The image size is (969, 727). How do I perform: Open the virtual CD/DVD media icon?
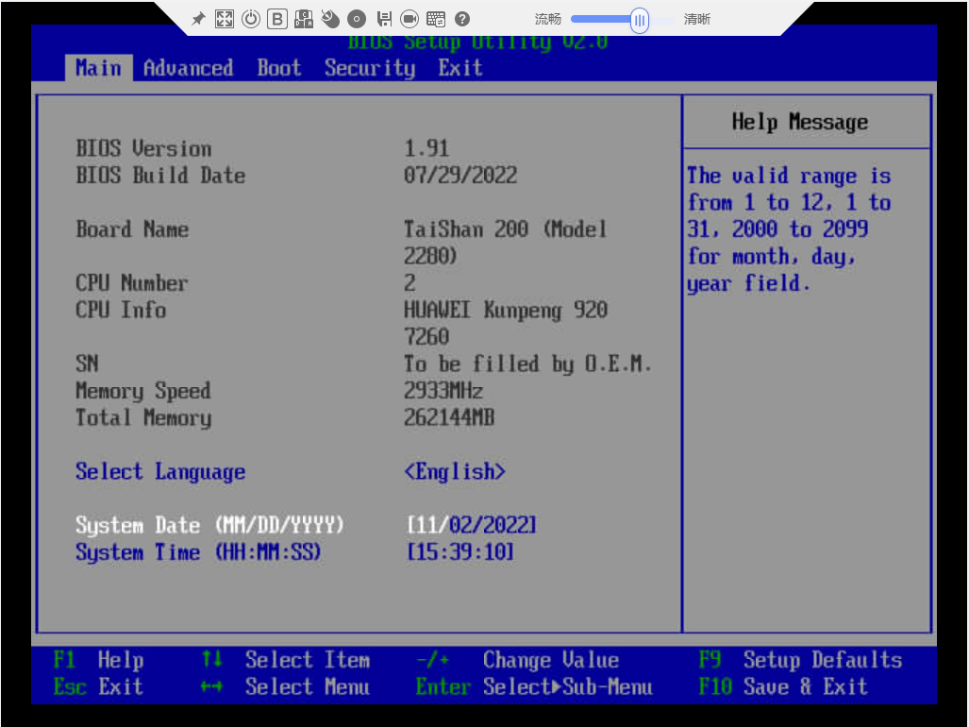coord(357,19)
